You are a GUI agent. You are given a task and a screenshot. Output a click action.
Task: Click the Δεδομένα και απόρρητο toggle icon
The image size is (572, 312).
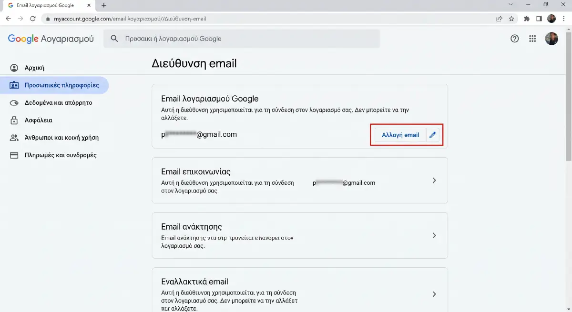point(14,102)
